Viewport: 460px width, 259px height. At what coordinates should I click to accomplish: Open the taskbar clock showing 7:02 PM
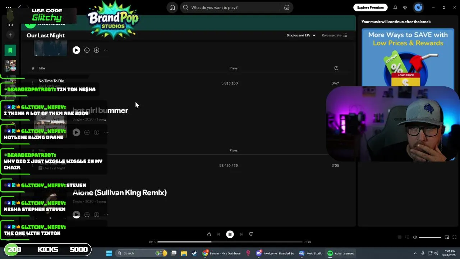tap(450, 253)
